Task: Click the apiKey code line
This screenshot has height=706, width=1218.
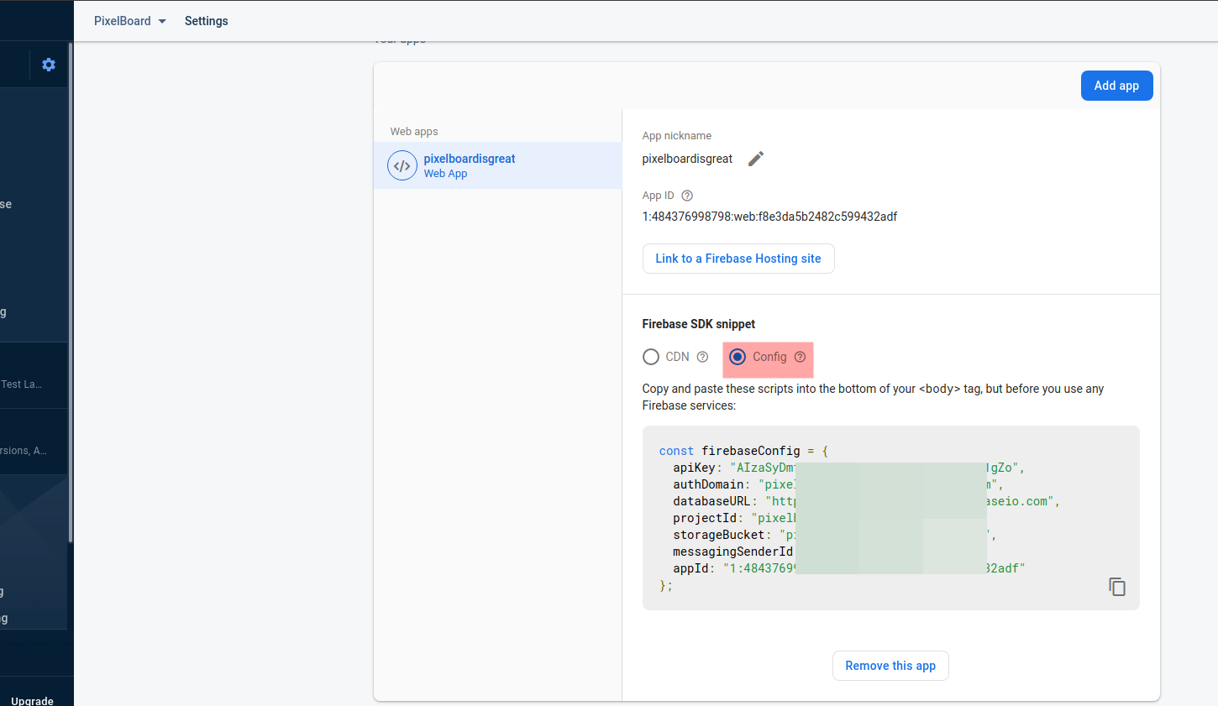Action: point(848,468)
